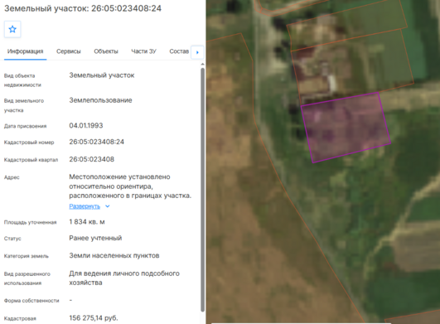Click the scrollbar up arrow

(x=203, y=65)
